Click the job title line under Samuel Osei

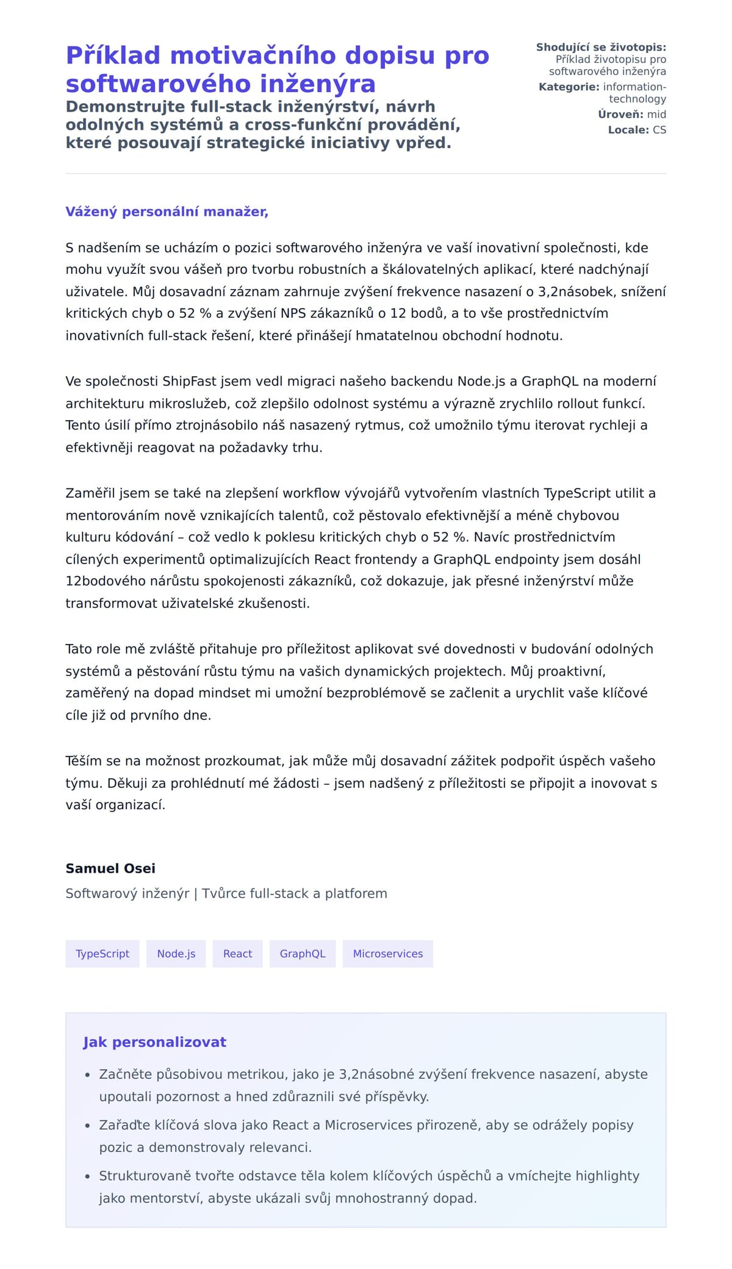(x=226, y=893)
